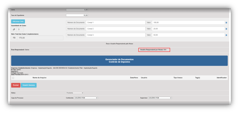Remove the Compl 1 guide row icon

226,23
